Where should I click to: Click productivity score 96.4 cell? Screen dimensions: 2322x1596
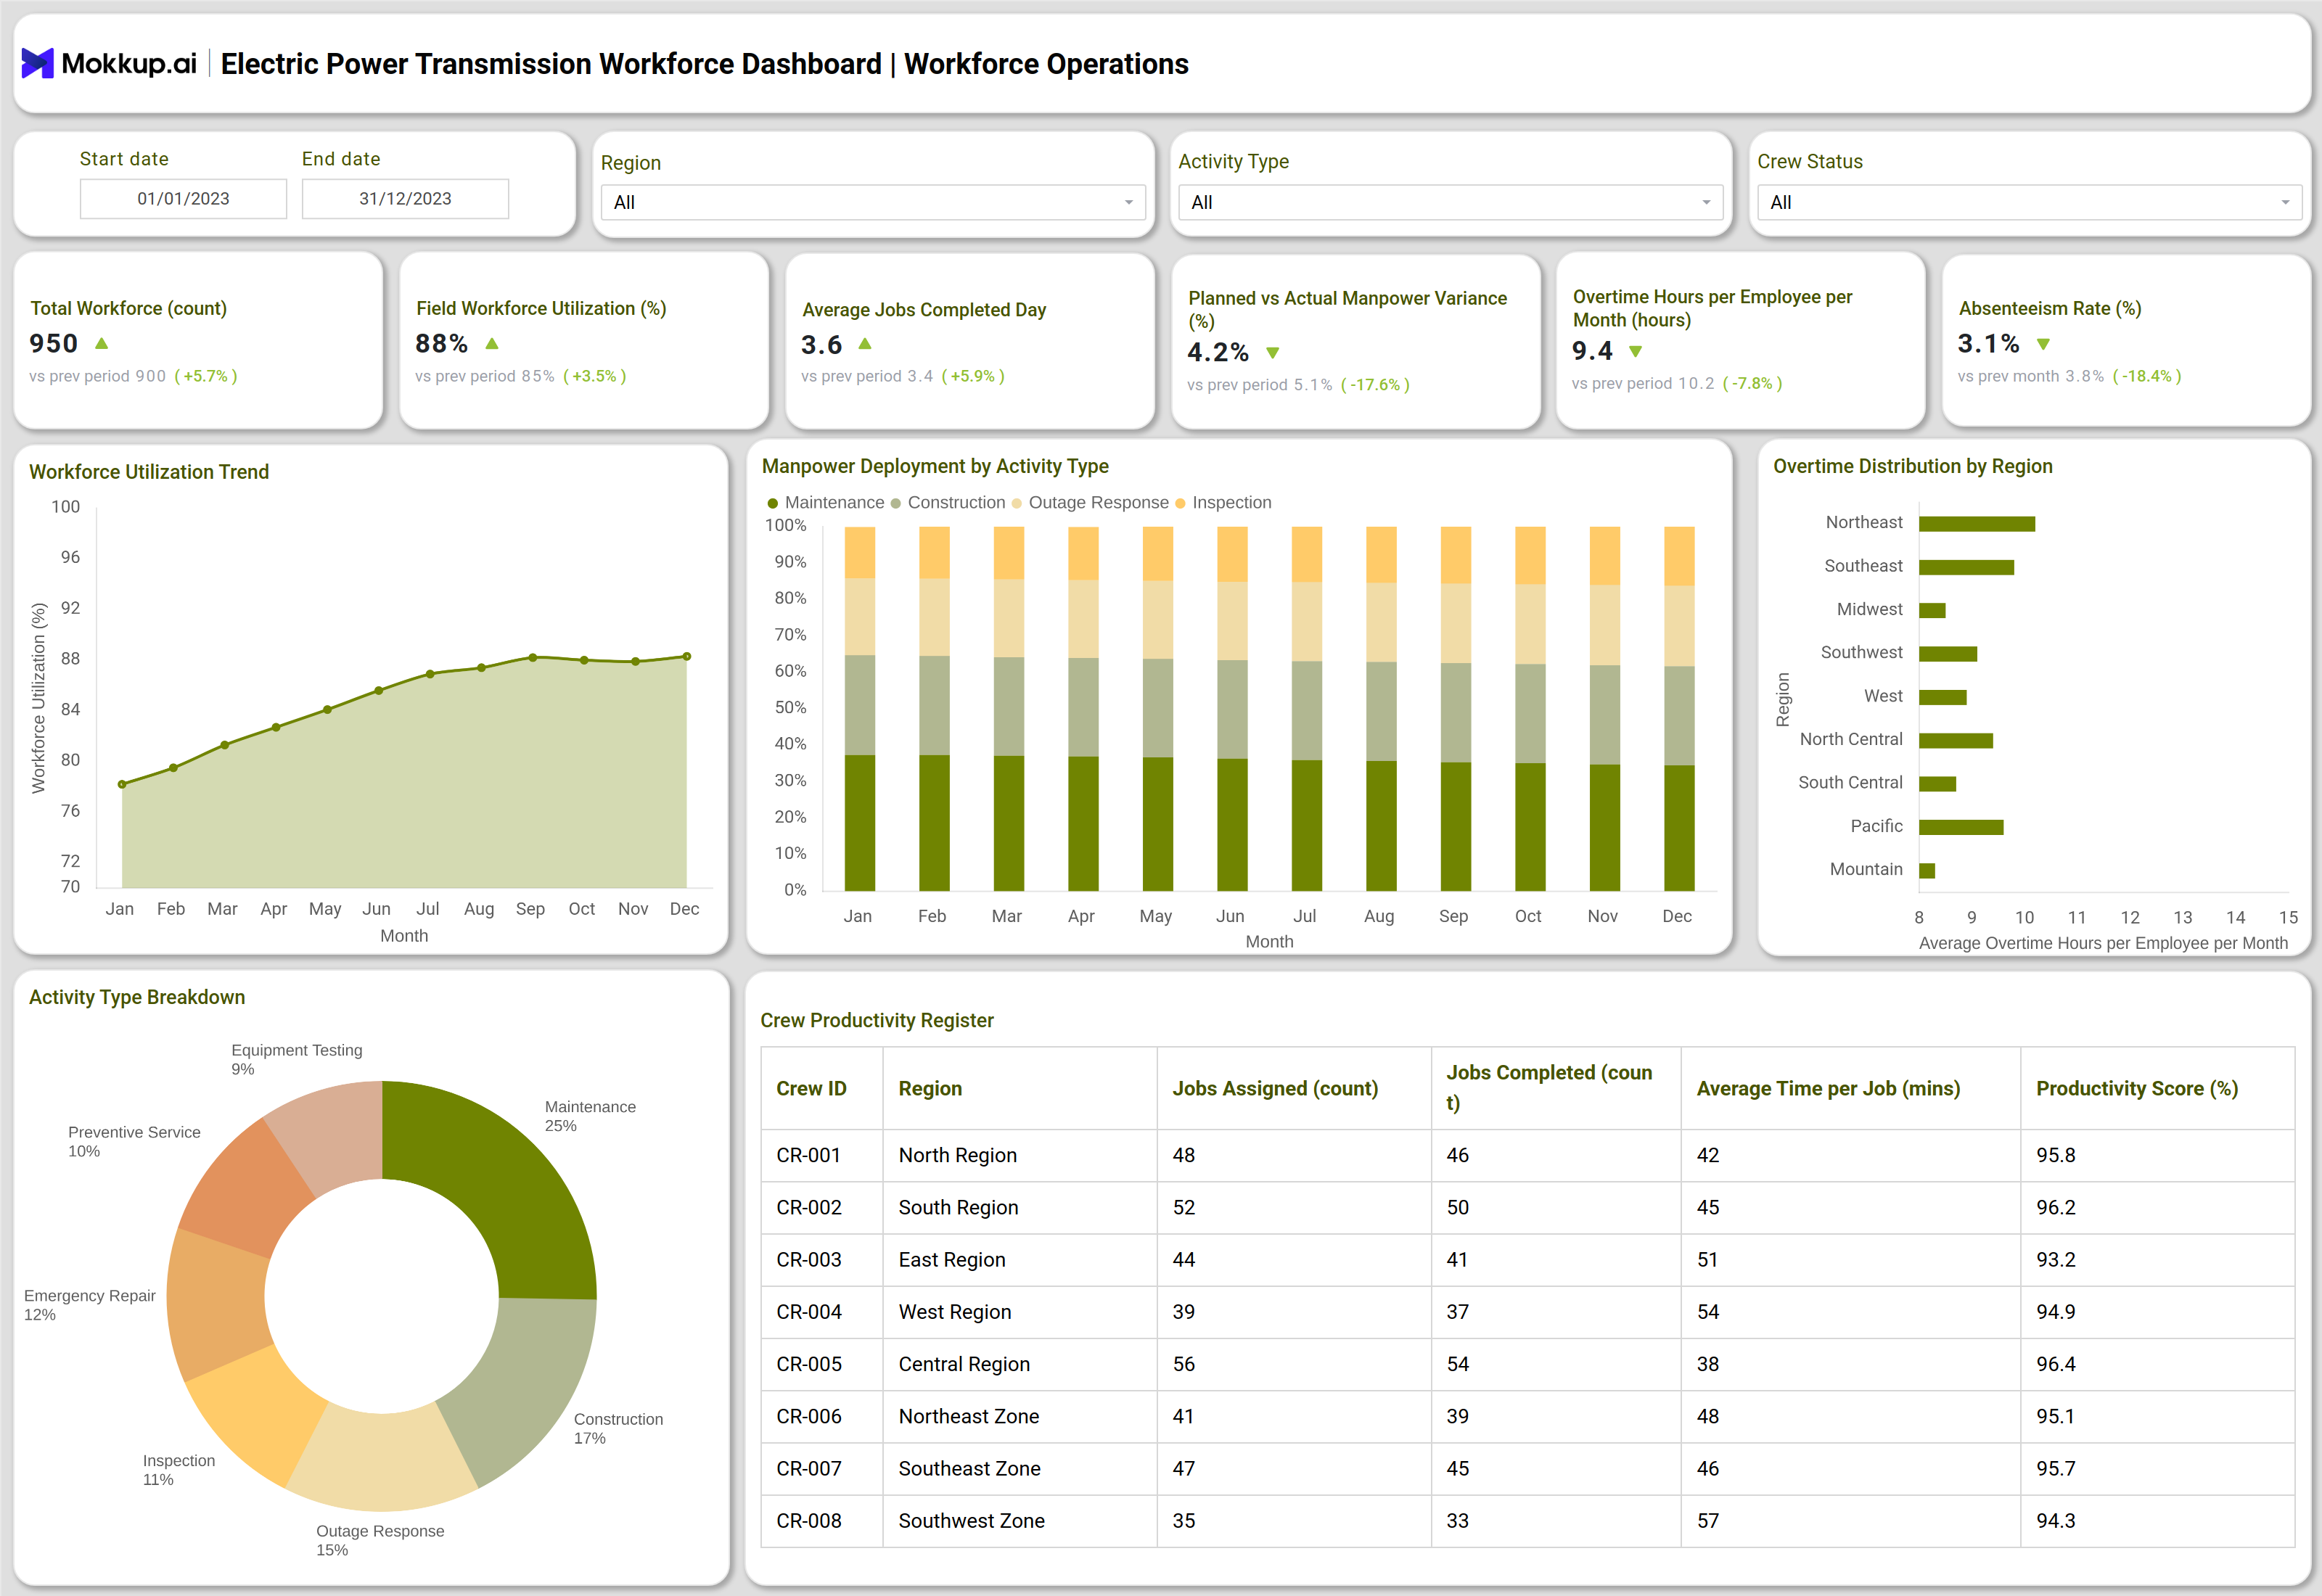[2157, 1364]
